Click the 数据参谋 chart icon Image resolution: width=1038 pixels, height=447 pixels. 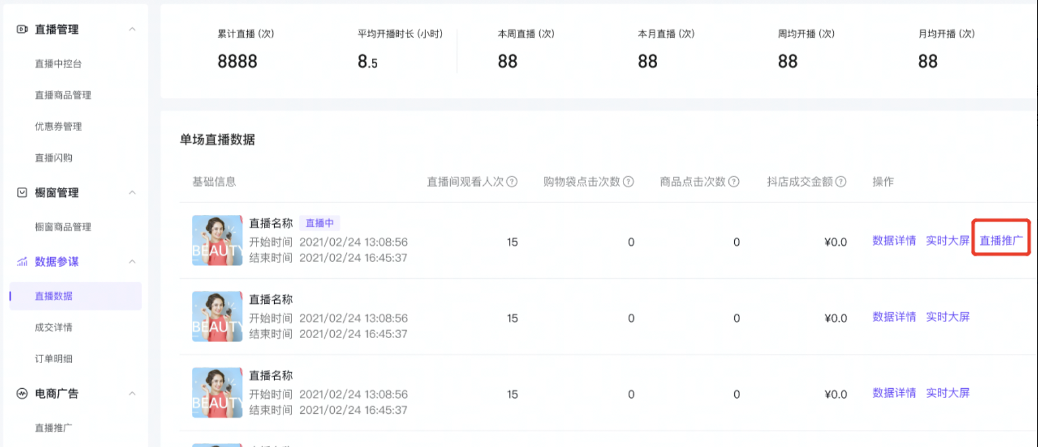pyautogui.click(x=22, y=262)
